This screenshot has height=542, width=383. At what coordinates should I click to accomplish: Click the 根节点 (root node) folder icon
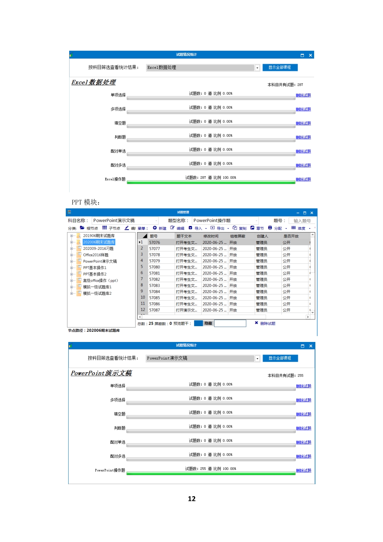82,228
